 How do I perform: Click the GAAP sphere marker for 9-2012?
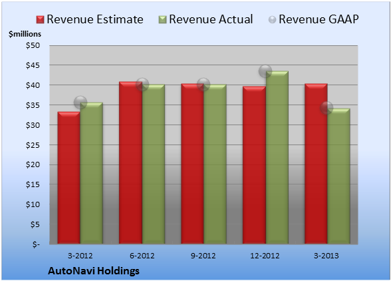[203, 85]
